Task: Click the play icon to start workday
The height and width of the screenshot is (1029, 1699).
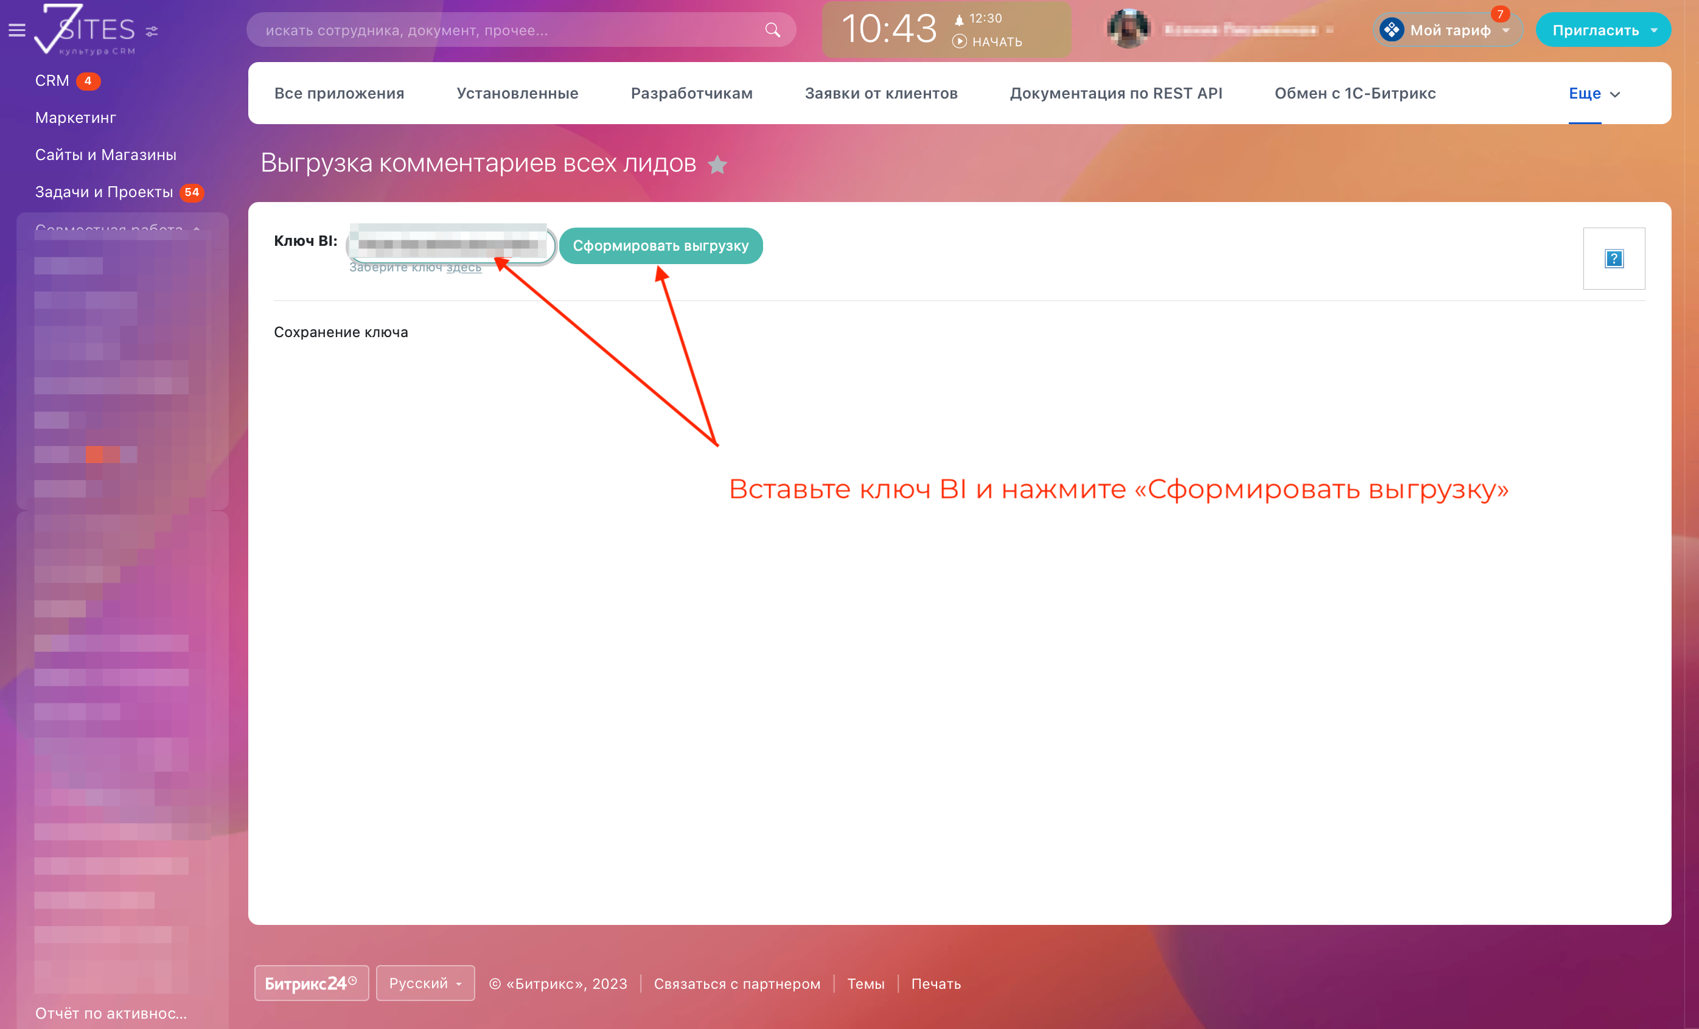Action: [959, 42]
